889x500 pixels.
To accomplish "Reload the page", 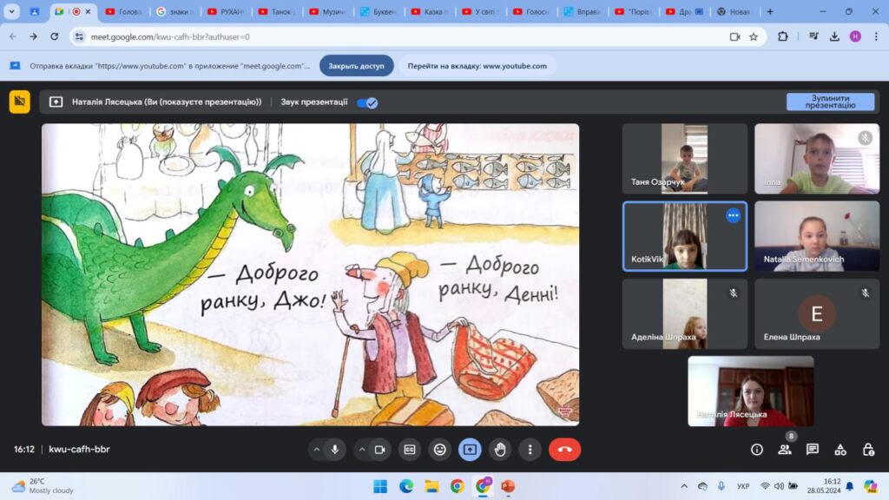I will 55,36.
